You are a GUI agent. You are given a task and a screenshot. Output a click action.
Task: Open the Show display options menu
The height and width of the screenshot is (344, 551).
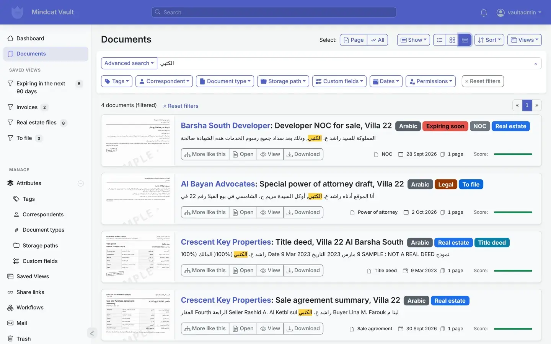[414, 40]
